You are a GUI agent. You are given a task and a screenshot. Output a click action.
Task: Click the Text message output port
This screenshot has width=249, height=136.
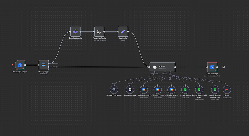pos(49,67)
